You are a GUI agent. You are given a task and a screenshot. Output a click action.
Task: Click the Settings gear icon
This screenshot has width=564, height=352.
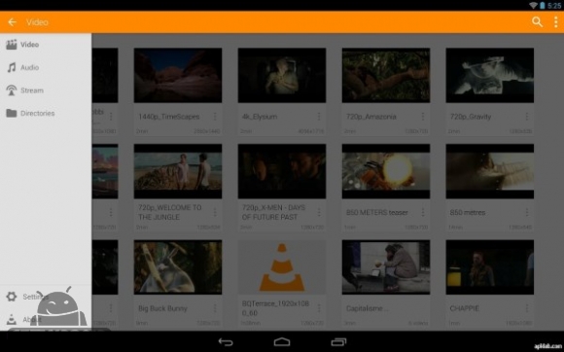pyautogui.click(x=12, y=297)
